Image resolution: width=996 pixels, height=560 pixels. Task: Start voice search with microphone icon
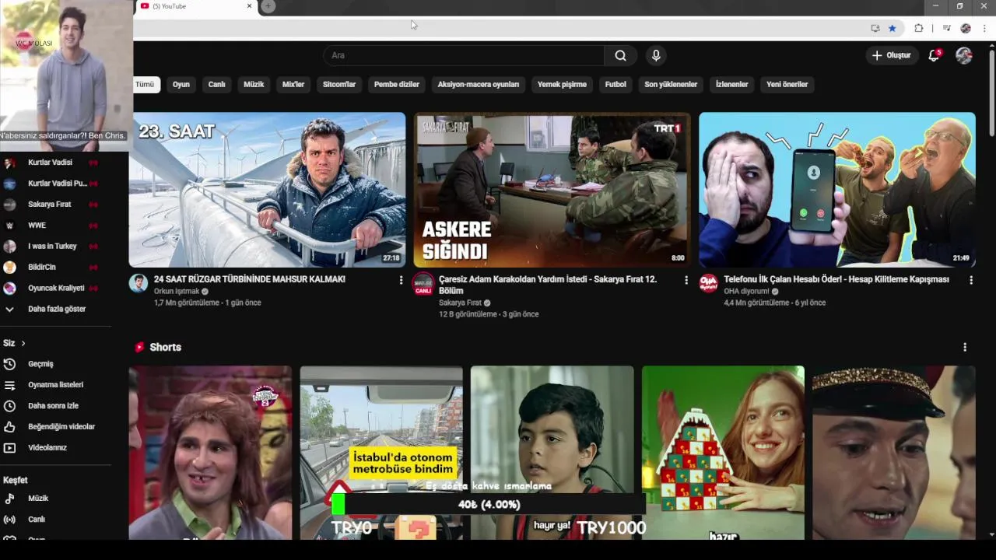[656, 55]
